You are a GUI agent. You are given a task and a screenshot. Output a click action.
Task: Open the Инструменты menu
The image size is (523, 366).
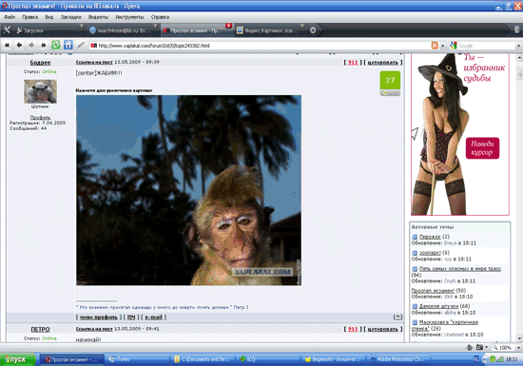coord(129,17)
